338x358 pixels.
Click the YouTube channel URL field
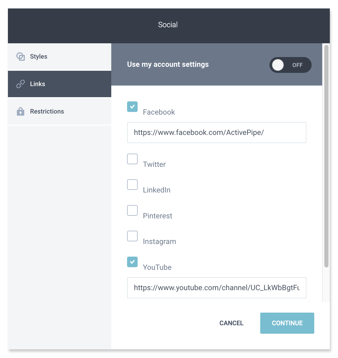point(217,288)
